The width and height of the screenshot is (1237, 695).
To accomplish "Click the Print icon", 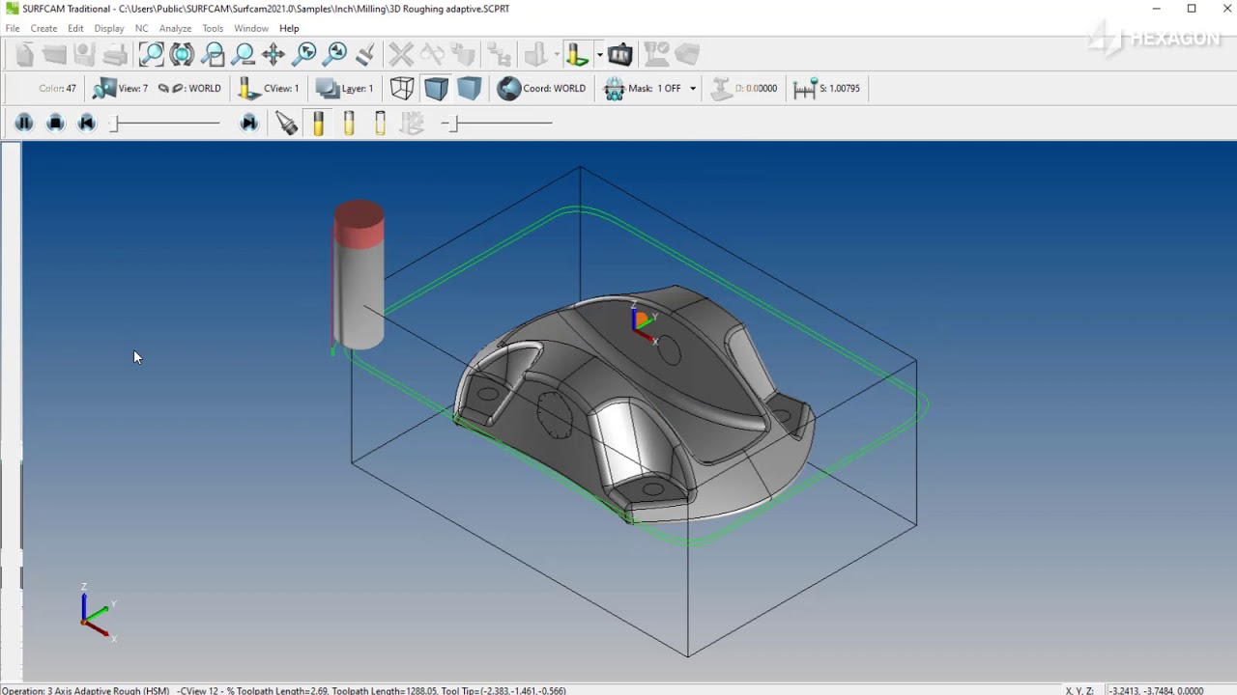I will pyautogui.click(x=114, y=55).
